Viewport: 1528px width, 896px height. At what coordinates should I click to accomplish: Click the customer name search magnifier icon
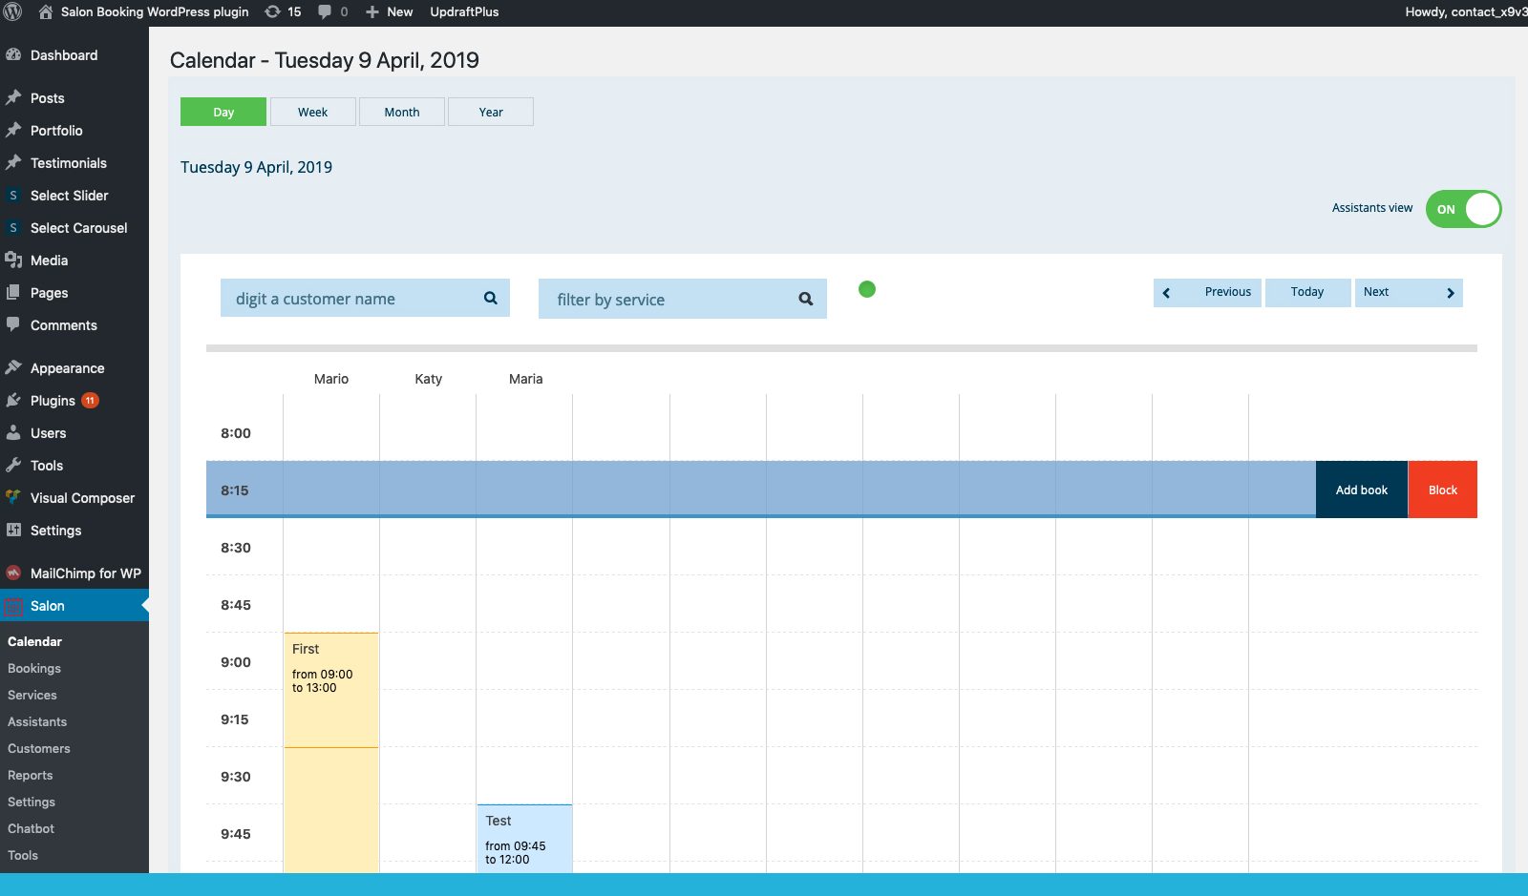pyautogui.click(x=490, y=299)
